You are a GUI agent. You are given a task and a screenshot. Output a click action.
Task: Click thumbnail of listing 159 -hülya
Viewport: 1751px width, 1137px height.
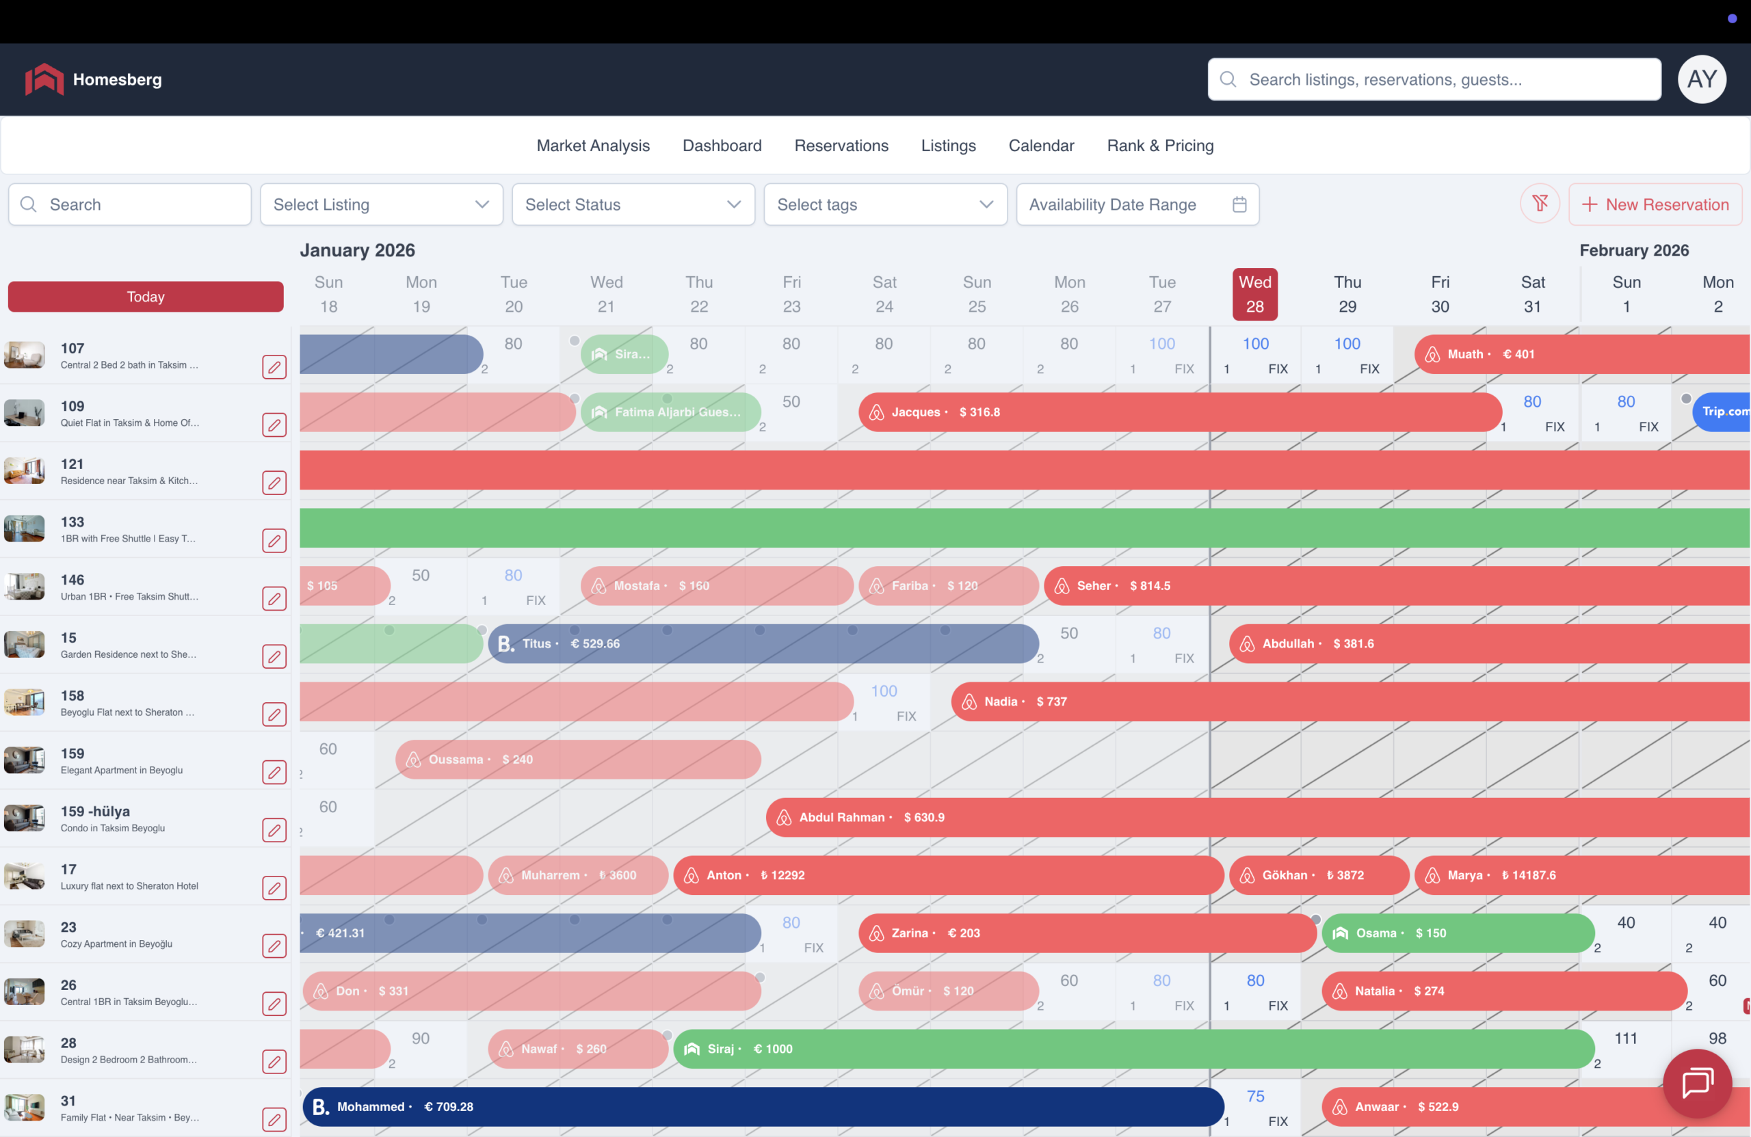click(x=24, y=818)
